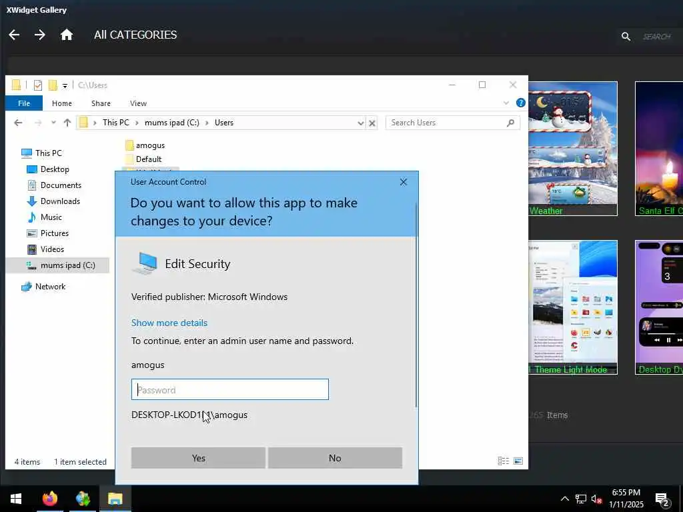Expand the address bar history dropdown
The width and height of the screenshot is (683, 512).
click(360, 123)
